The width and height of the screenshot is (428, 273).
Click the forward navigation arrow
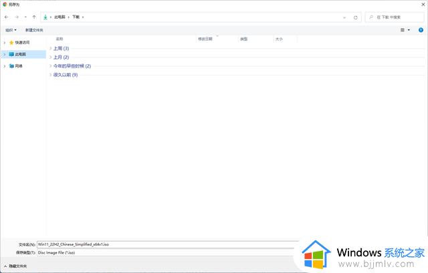click(17, 17)
